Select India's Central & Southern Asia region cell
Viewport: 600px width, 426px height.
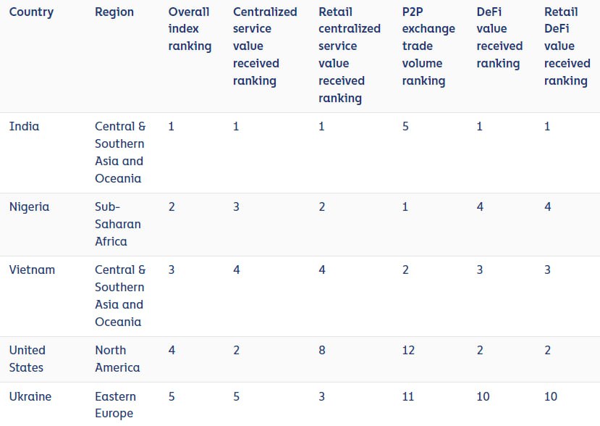(120, 152)
